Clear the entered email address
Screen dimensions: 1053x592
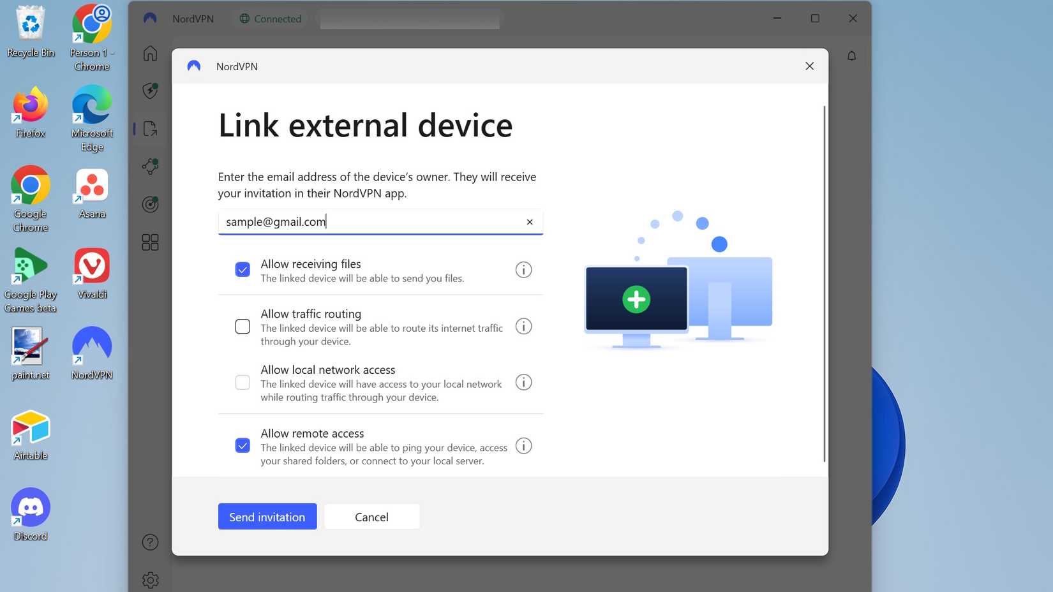530,221
